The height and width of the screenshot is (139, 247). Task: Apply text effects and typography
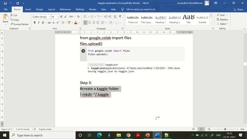click(63, 22)
